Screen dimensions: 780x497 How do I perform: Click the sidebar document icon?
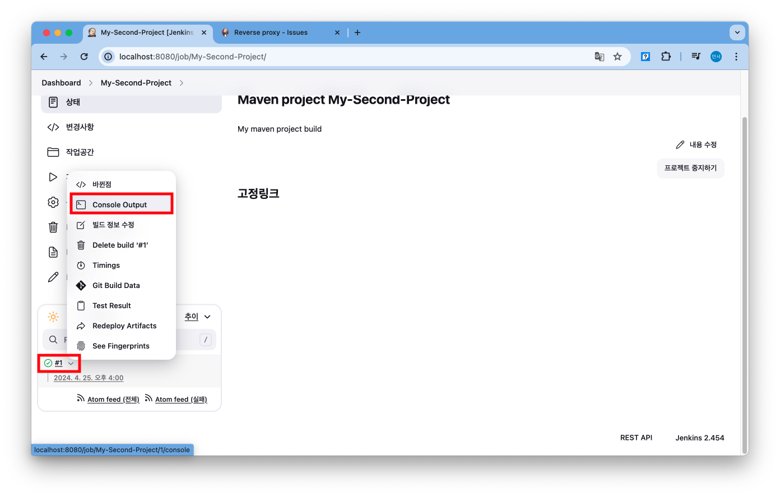click(53, 252)
